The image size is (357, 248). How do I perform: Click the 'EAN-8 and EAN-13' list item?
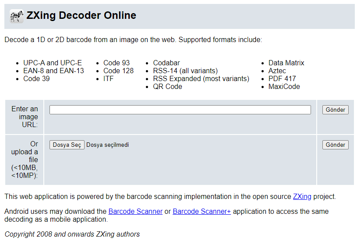coord(53,71)
